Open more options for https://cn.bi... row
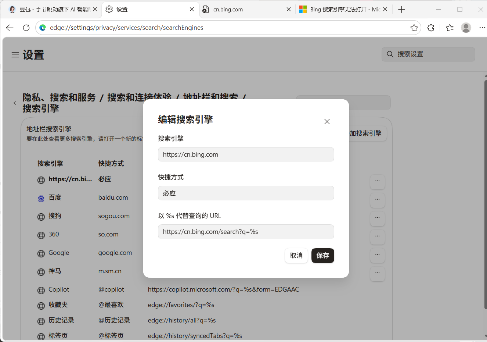The height and width of the screenshot is (342, 487). (x=377, y=181)
